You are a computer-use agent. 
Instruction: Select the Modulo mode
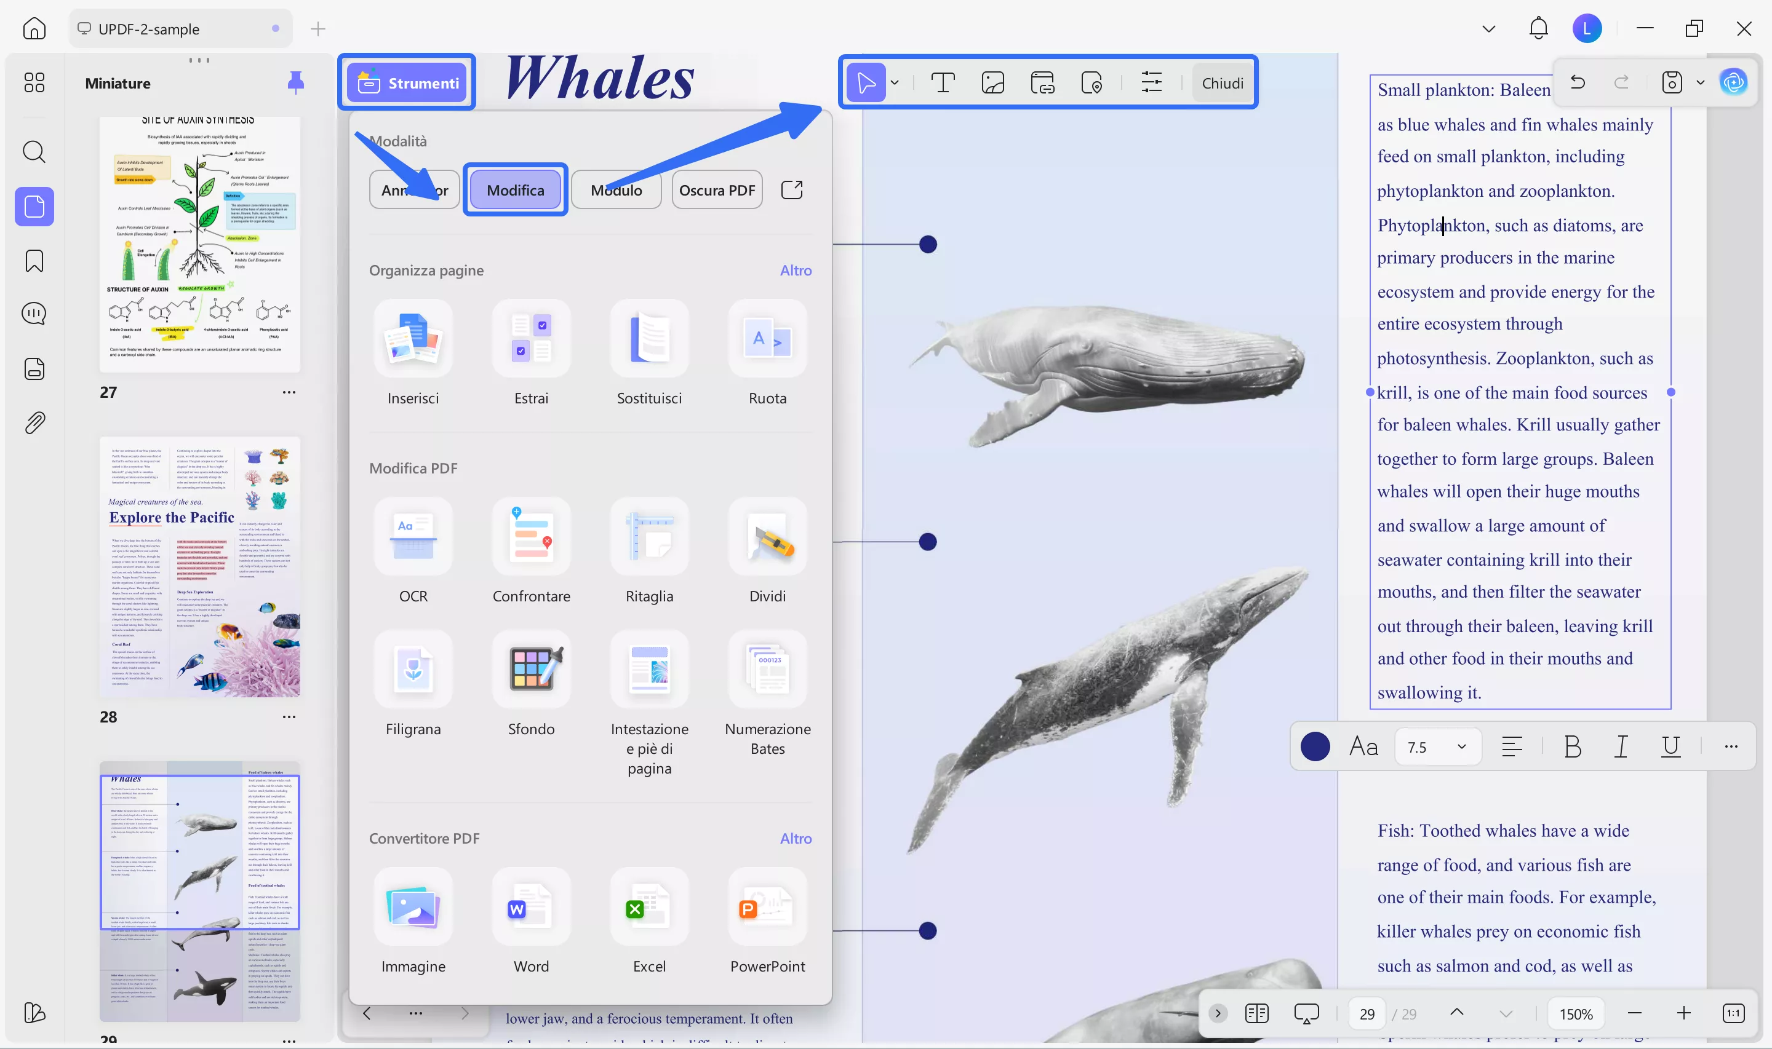(615, 189)
